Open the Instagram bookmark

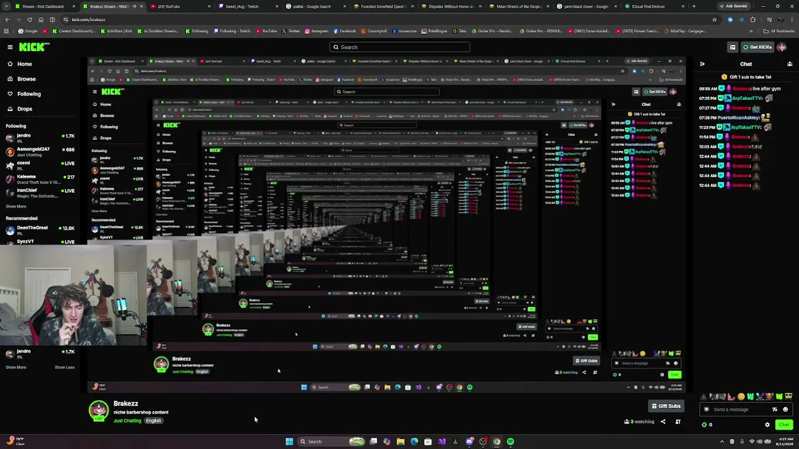[x=316, y=31]
